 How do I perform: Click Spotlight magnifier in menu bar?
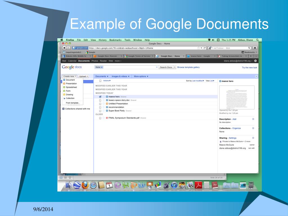(x=257, y=40)
